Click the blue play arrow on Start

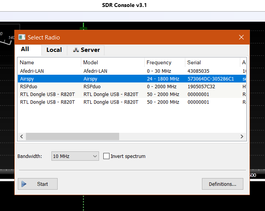pyautogui.click(x=24, y=184)
